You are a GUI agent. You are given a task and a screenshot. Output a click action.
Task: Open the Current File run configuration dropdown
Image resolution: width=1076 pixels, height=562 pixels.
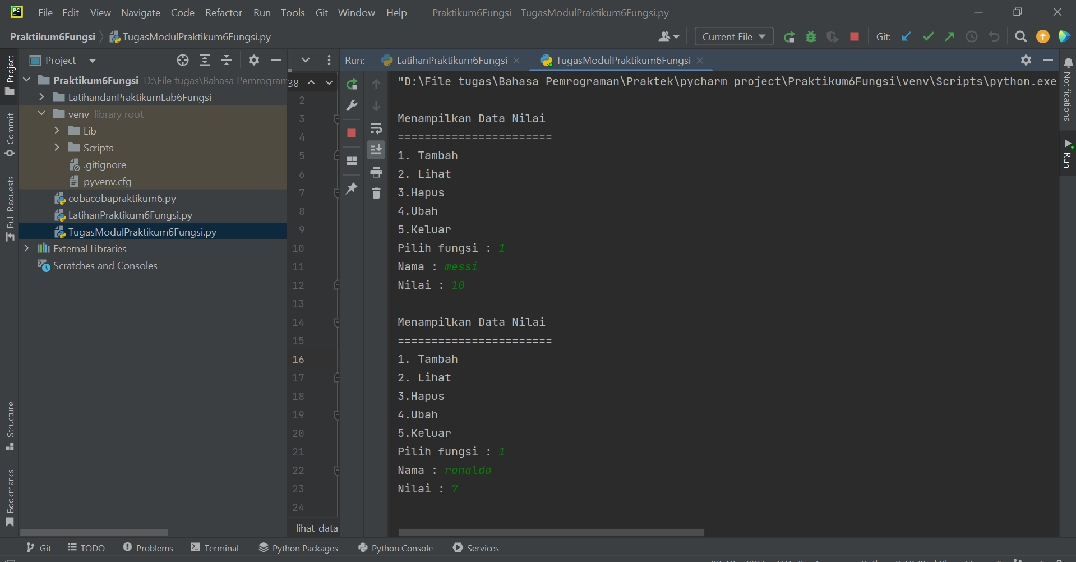[733, 36]
